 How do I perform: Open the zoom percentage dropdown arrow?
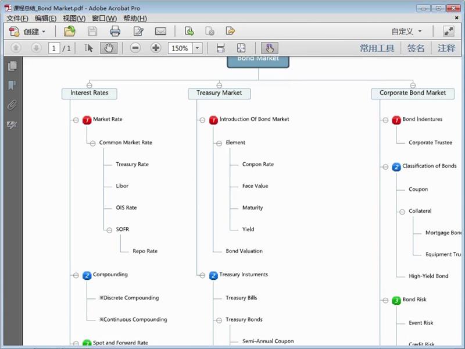coord(197,48)
